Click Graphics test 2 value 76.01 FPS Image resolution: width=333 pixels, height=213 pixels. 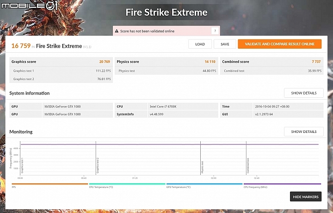(104, 79)
